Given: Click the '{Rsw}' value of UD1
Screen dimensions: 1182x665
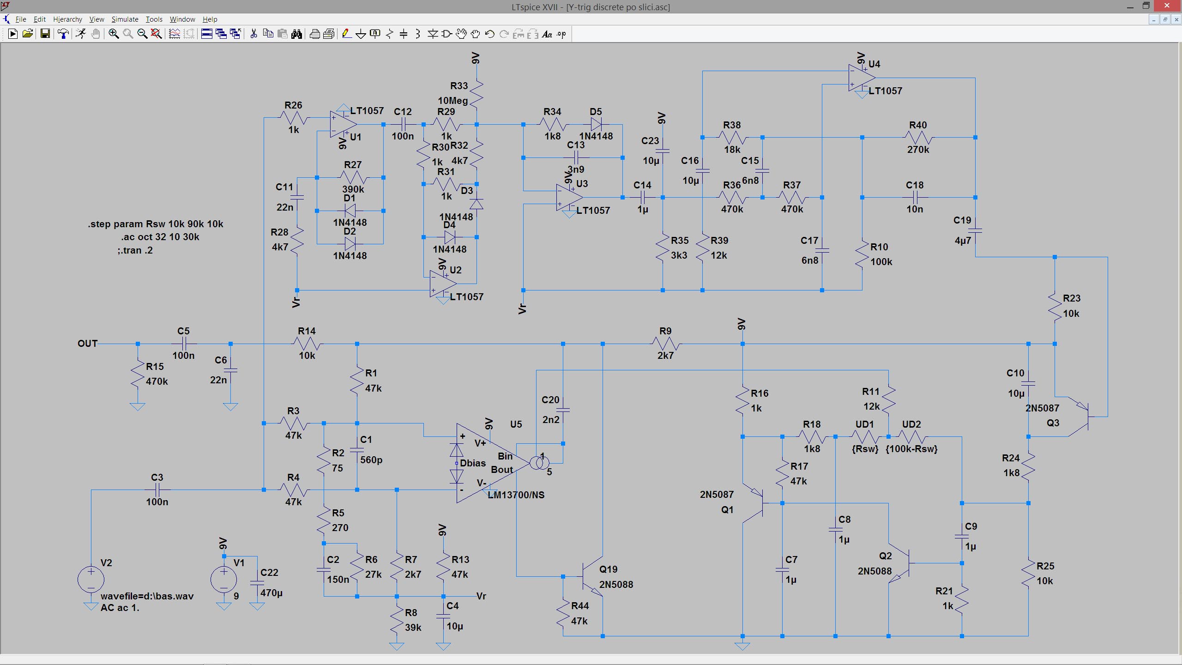Looking at the screenshot, I should point(865,449).
